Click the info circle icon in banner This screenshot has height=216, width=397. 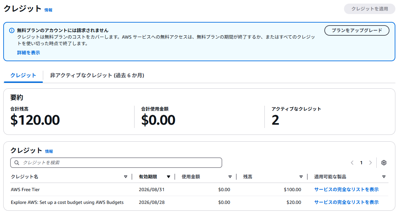pyautogui.click(x=12, y=30)
